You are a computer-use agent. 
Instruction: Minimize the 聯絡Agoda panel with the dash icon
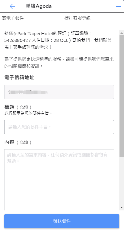(118, 6)
